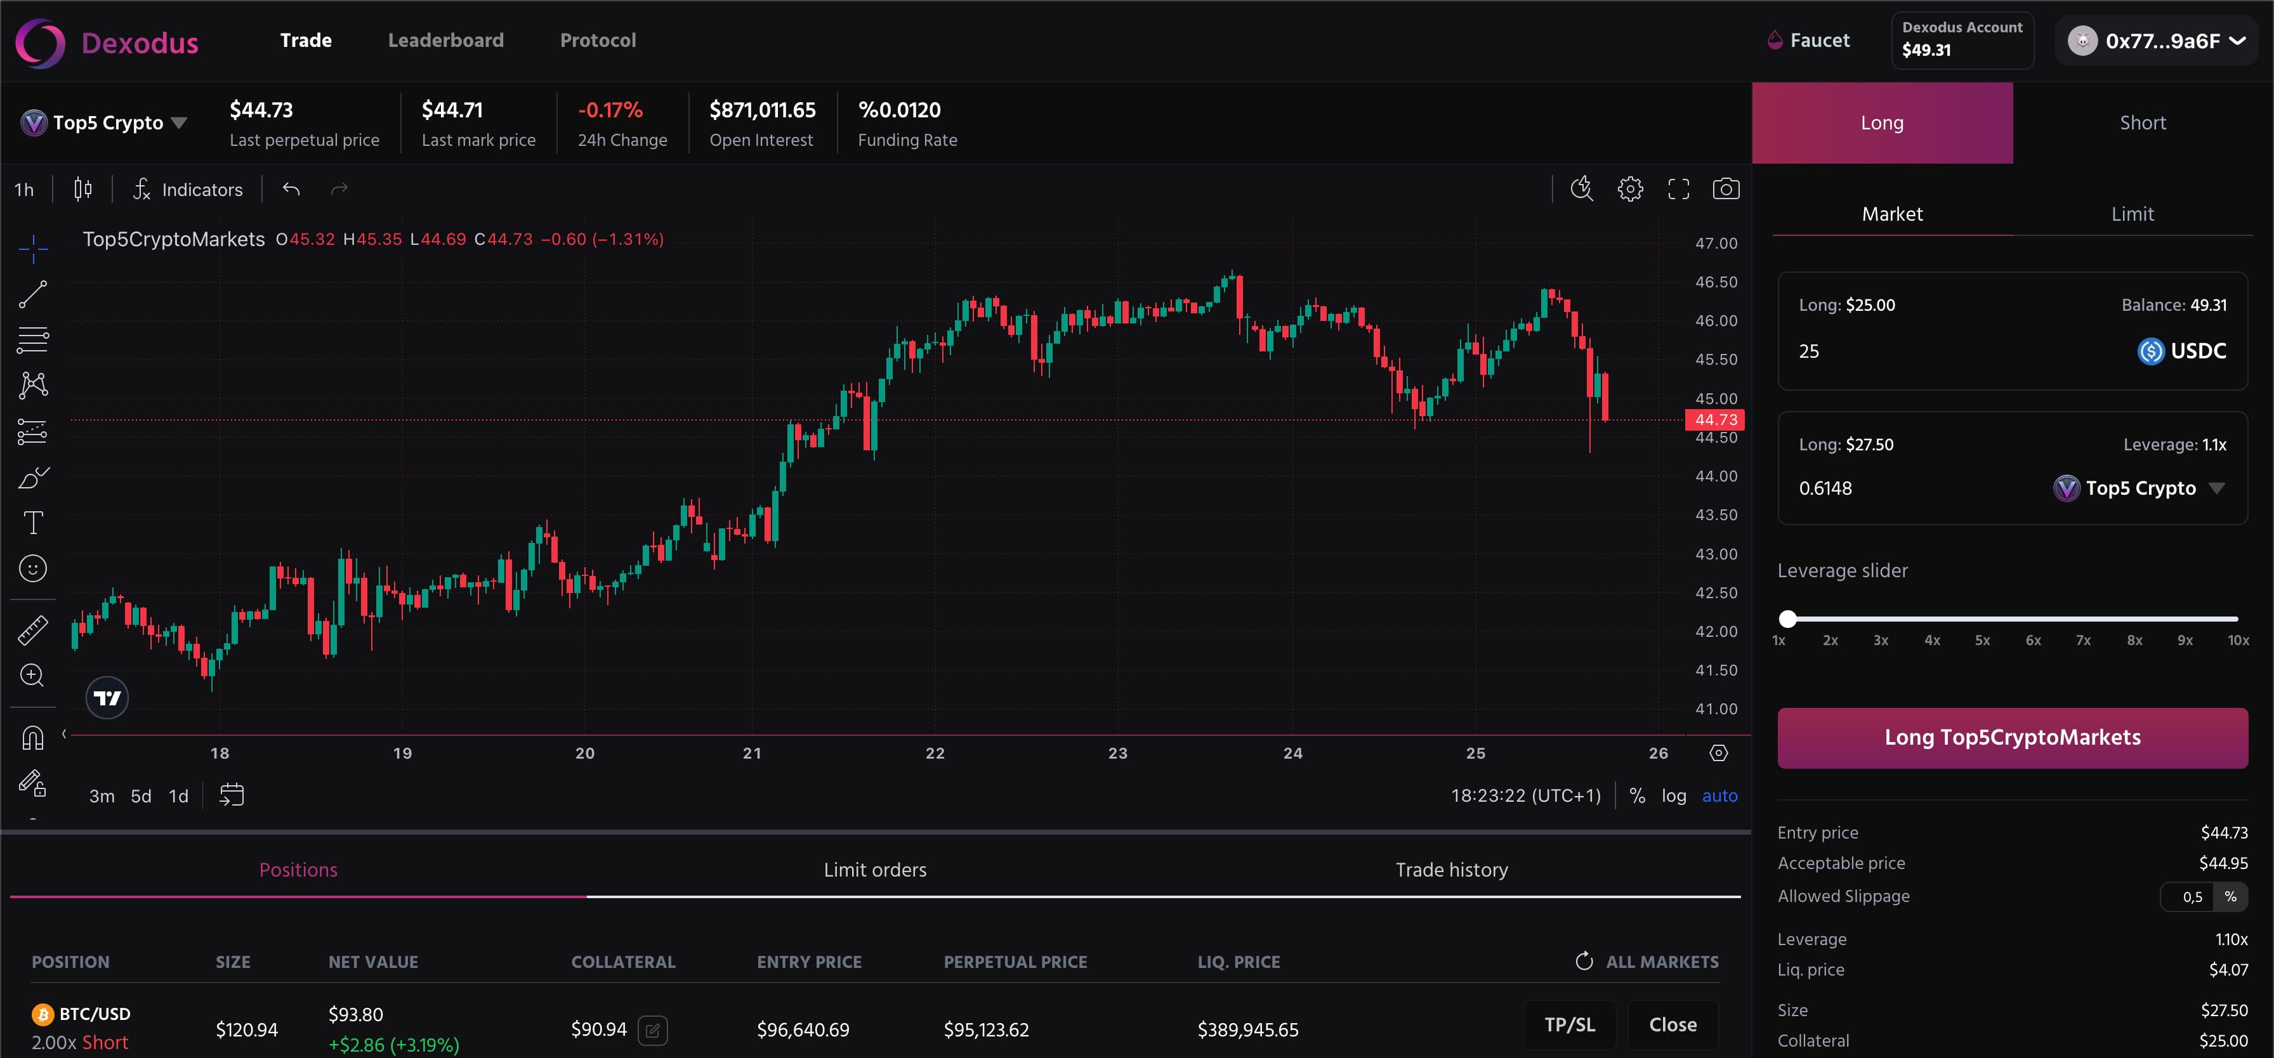The width and height of the screenshot is (2274, 1058).
Task: Select the brush drawing tool
Action: 32,478
